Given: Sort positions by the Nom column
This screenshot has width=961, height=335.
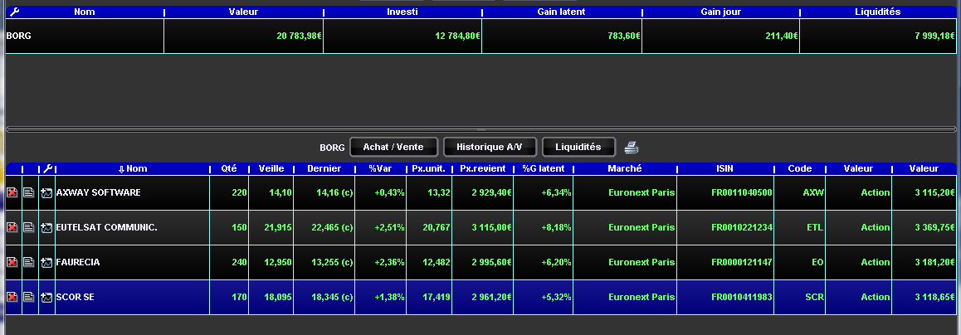Looking at the screenshot, I should (133, 168).
